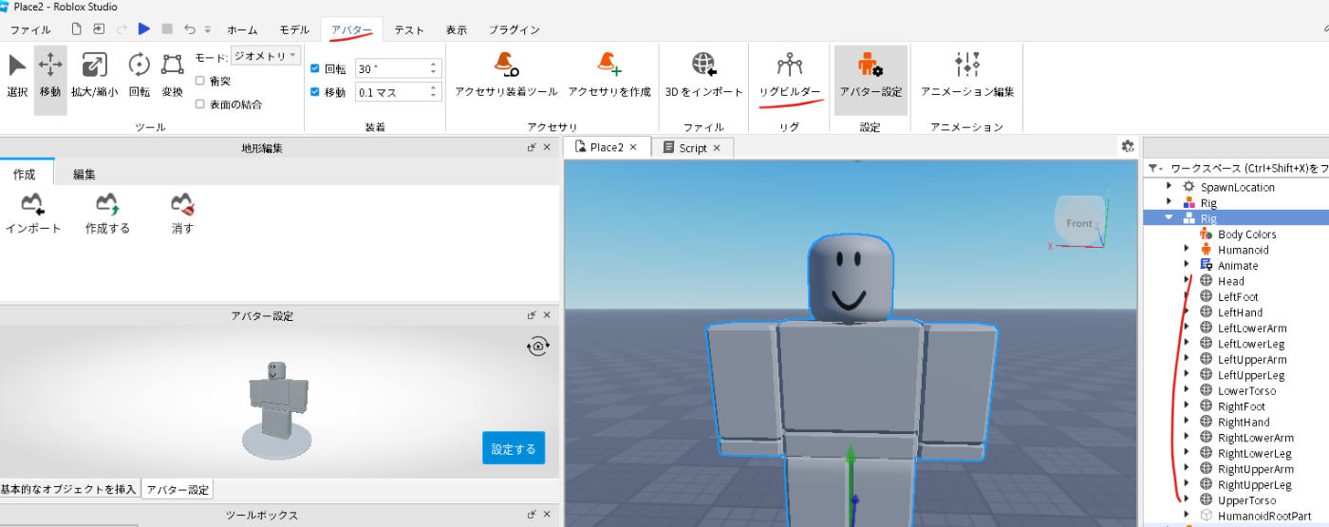Expand the Humanoid node
The image size is (1329, 527).
click(1187, 250)
